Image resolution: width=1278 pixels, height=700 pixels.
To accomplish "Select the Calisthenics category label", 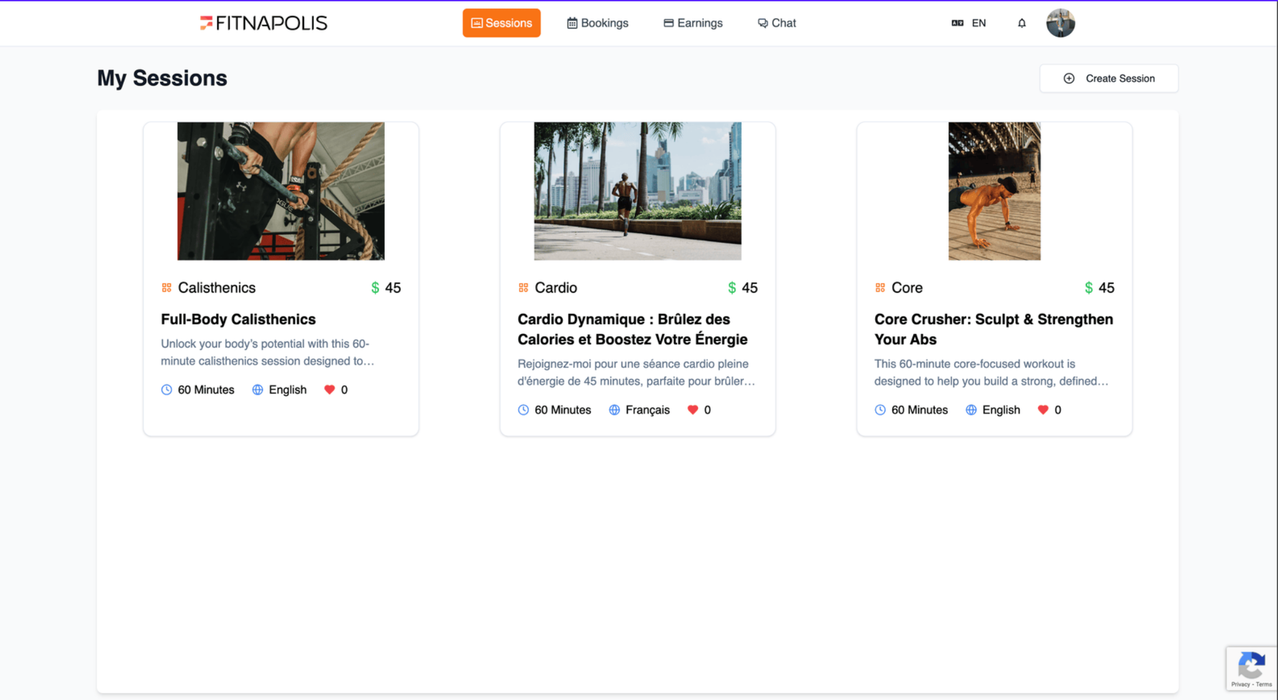I will pyautogui.click(x=216, y=288).
